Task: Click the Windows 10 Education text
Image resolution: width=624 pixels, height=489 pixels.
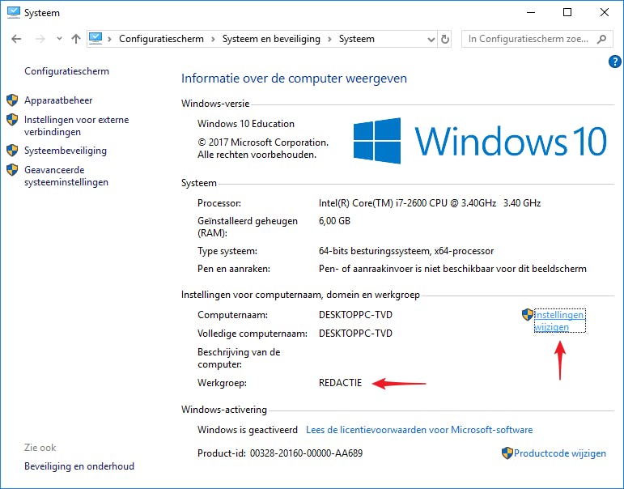Action: click(x=246, y=124)
